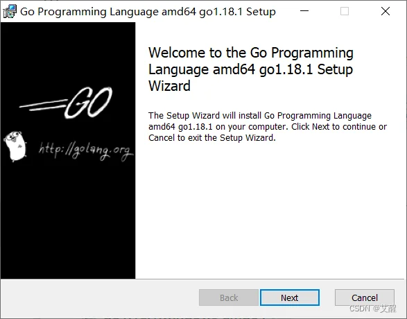Click the window title 'Go Programming Language amd64 go1.18.1 Setup'
This screenshot has height=319, width=407.
pos(148,12)
